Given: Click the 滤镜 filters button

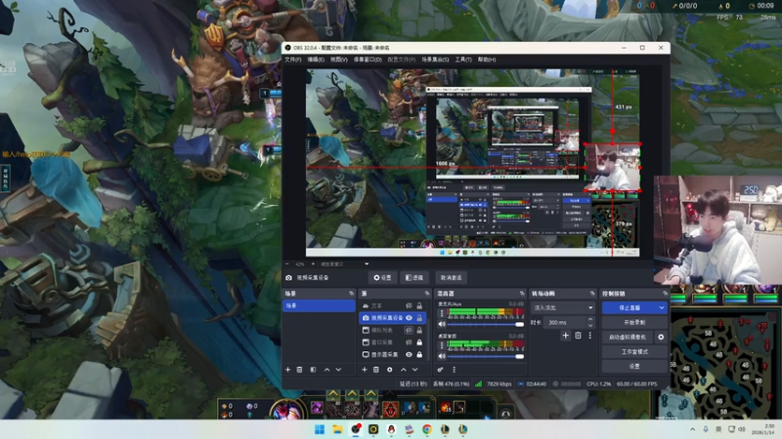Looking at the screenshot, I should point(414,278).
